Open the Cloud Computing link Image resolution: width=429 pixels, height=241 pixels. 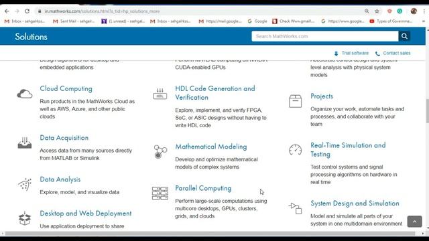66,89
